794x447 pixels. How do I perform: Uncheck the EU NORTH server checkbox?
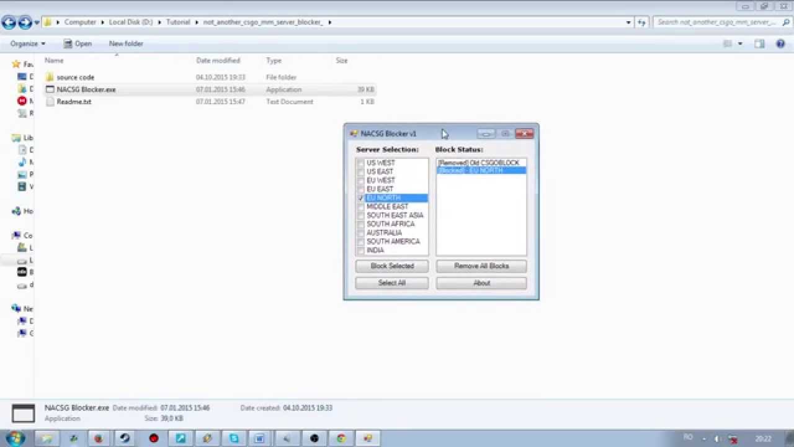360,197
